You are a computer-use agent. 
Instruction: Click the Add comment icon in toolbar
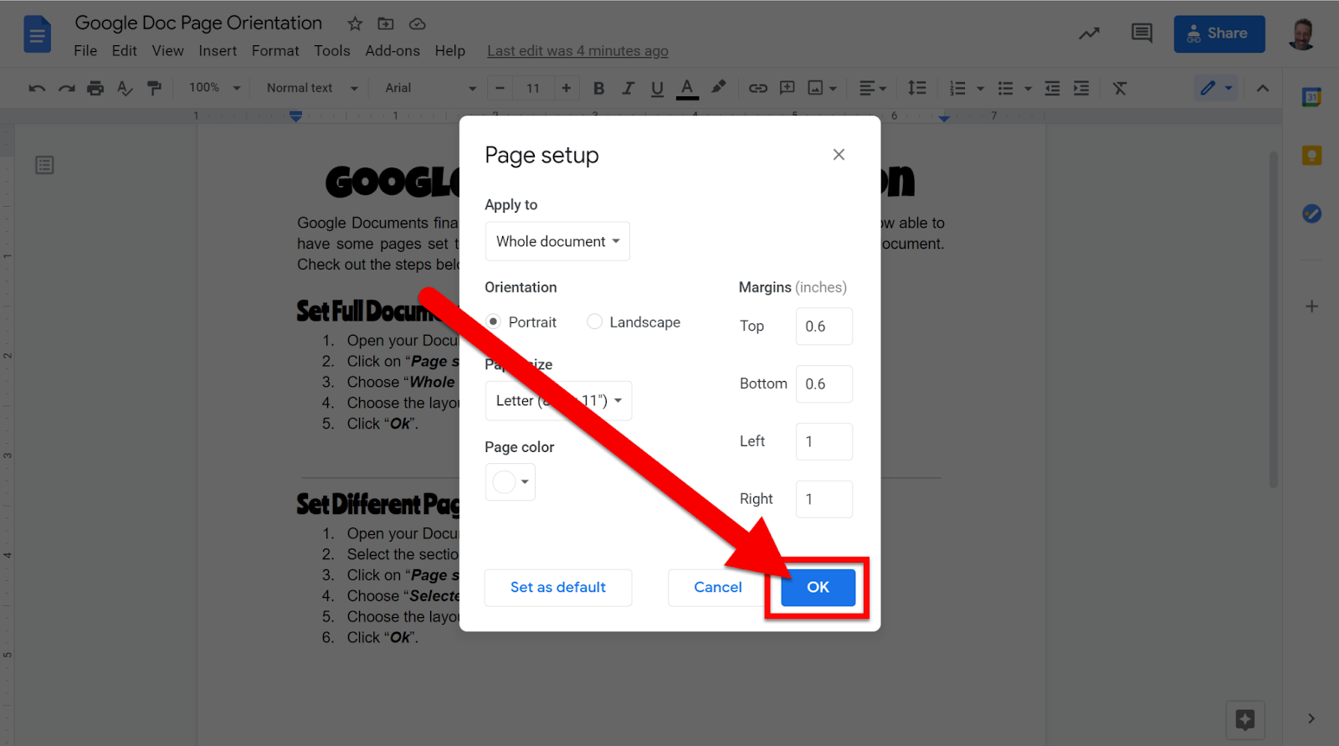787,88
